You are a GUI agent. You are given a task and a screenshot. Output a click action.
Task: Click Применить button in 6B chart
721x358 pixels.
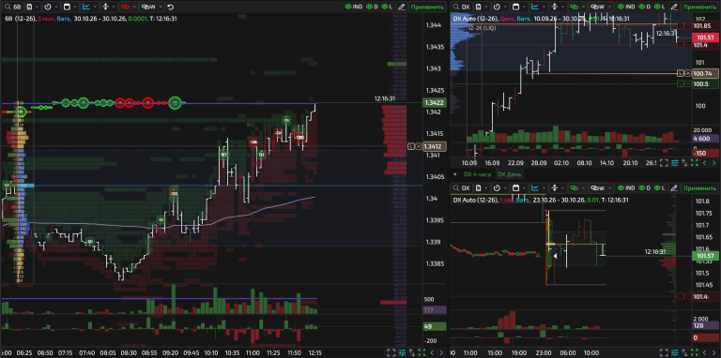pyautogui.click(x=428, y=7)
